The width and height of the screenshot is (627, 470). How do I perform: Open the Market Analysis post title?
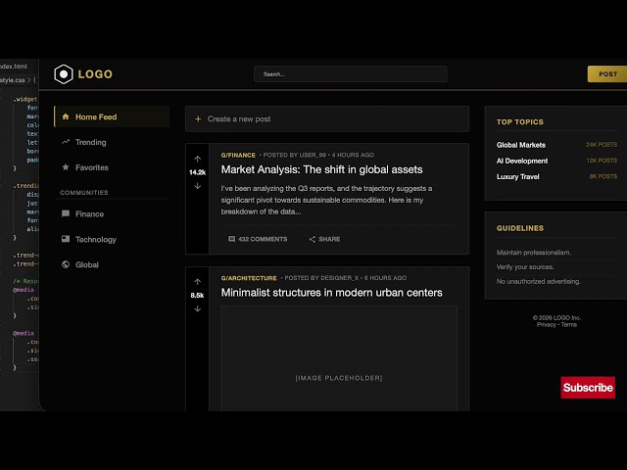tap(321, 169)
